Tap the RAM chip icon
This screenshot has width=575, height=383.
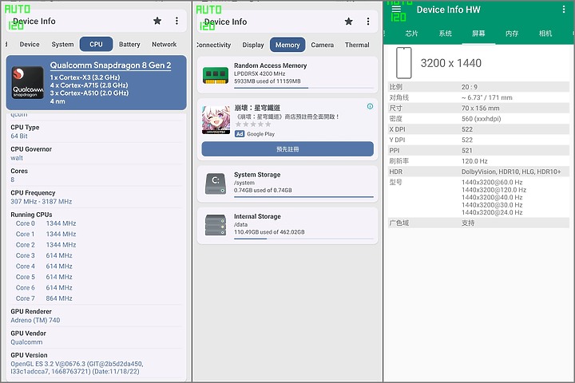click(216, 75)
